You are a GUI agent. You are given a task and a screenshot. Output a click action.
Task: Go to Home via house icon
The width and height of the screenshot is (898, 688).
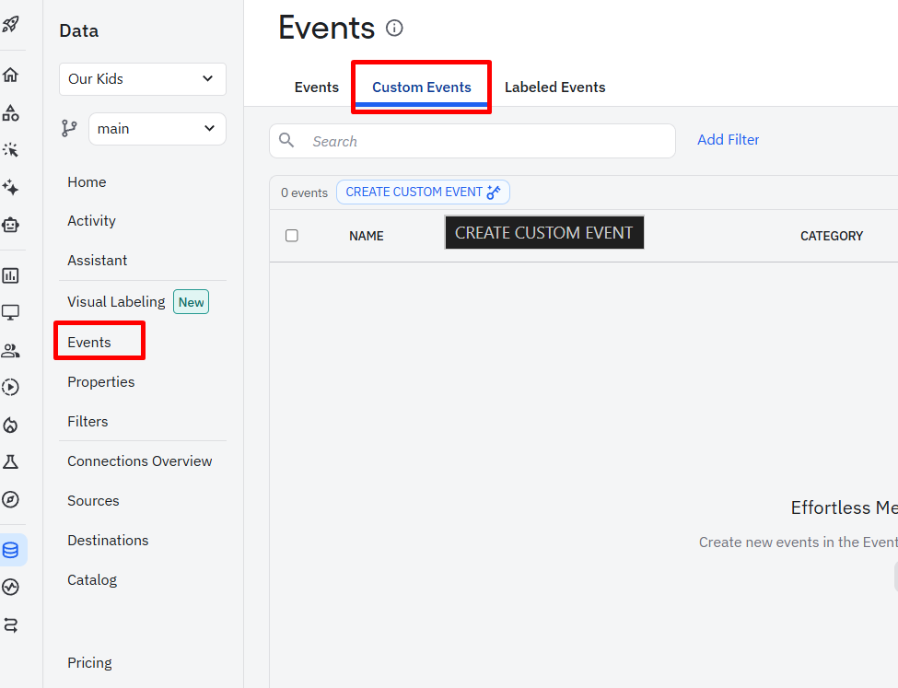(11, 75)
